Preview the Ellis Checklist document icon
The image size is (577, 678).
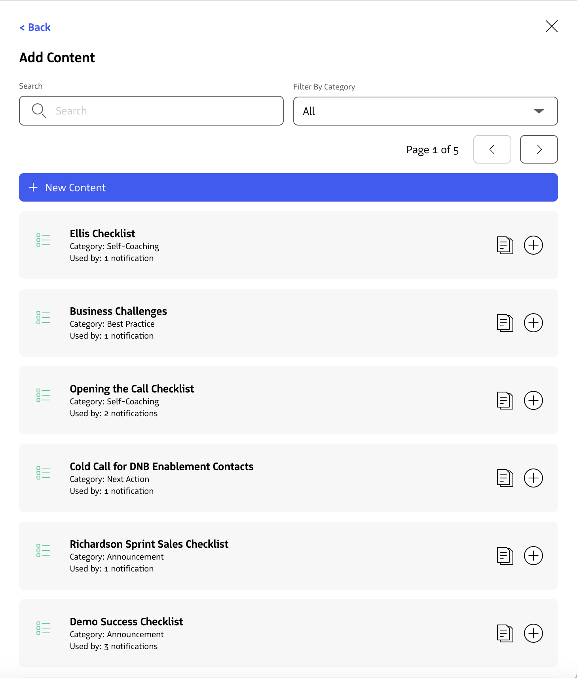[x=505, y=245]
